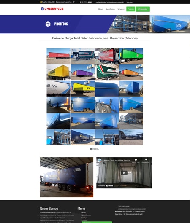Open the green truck box thumbnail
Screen dimensions: 190x223
tap(131, 56)
